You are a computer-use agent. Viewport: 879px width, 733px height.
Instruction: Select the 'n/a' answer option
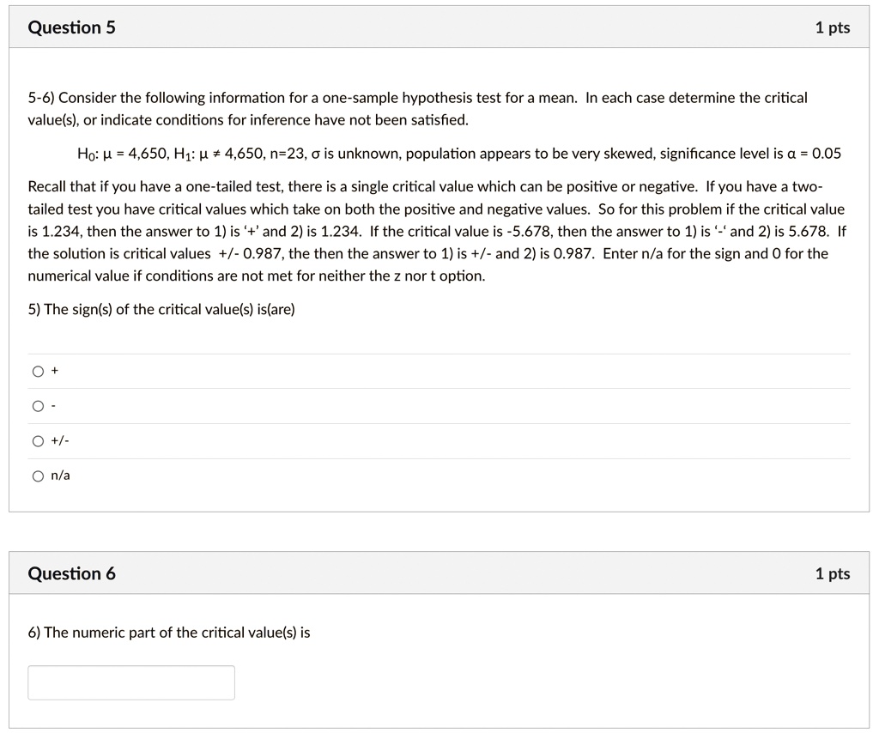tap(39, 475)
